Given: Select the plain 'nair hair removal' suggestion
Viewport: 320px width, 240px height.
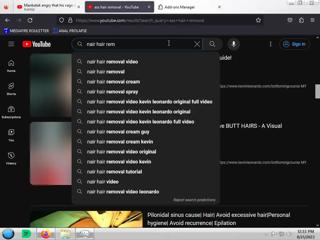Looking at the screenshot, I should 146,72.
